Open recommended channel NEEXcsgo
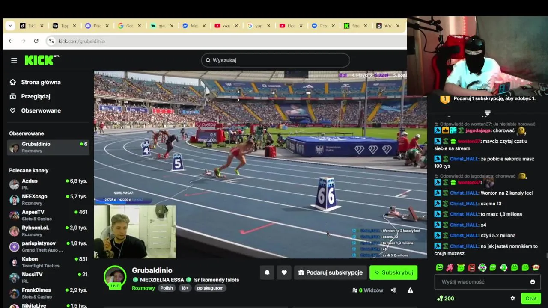This screenshot has height=308, width=548. click(x=48, y=200)
